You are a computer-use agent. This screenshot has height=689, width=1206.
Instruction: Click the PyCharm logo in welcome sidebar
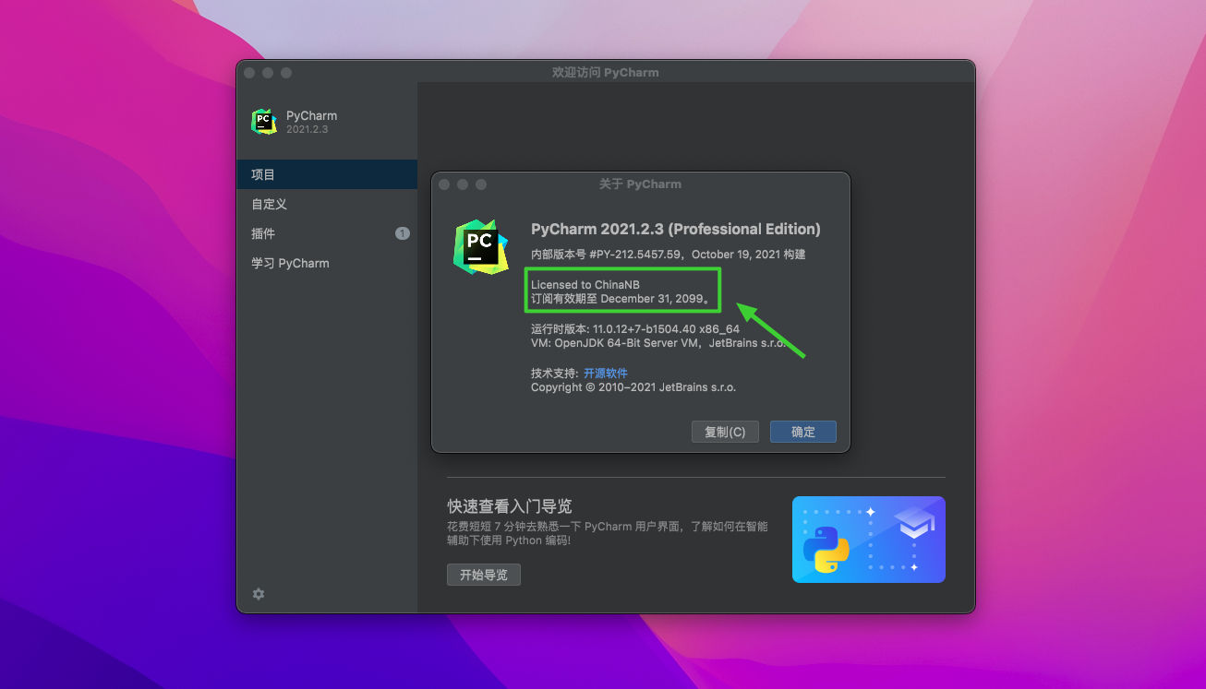(264, 122)
